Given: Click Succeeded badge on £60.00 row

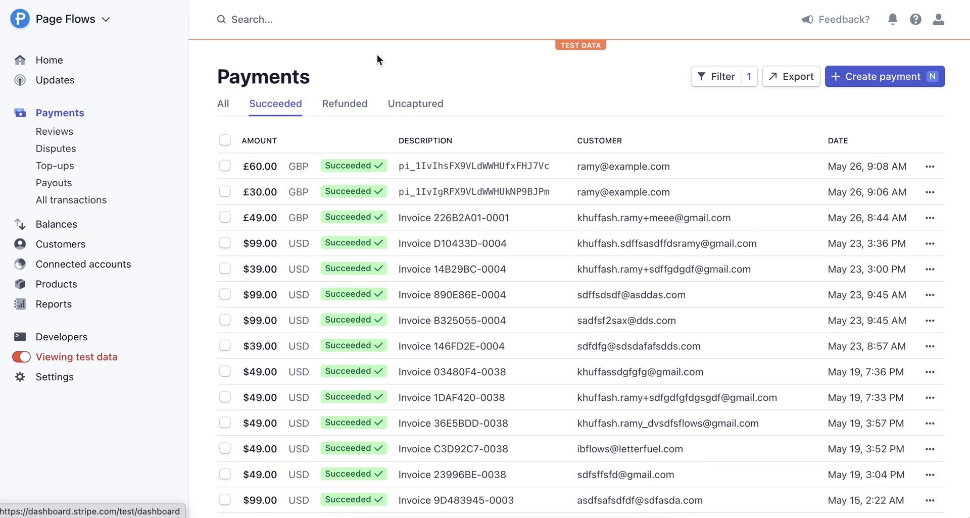Looking at the screenshot, I should point(354,166).
